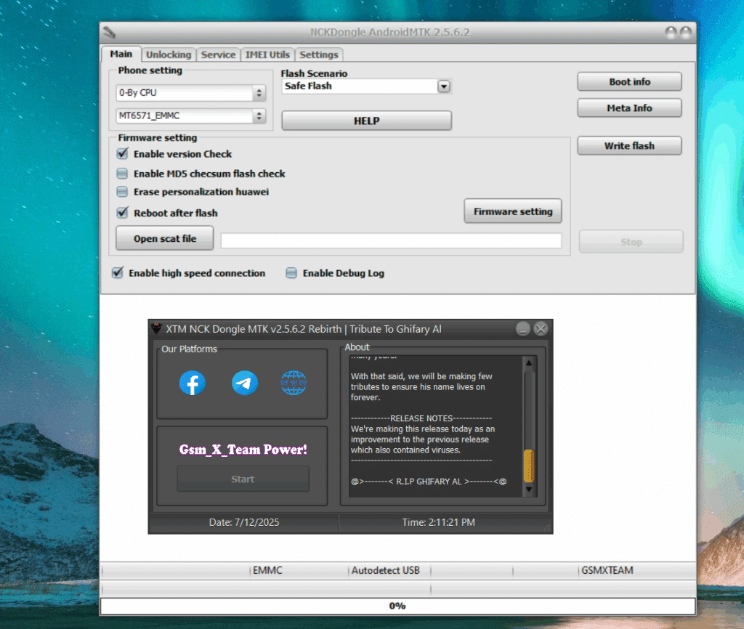The width and height of the screenshot is (744, 629).
Task: Open the website globe icon
Action: pyautogui.click(x=294, y=383)
